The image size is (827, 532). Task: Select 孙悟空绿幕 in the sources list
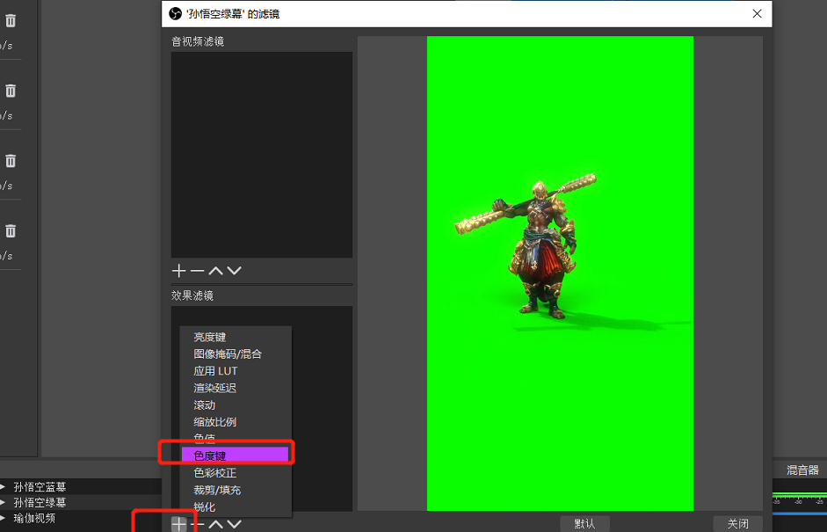tap(40, 502)
